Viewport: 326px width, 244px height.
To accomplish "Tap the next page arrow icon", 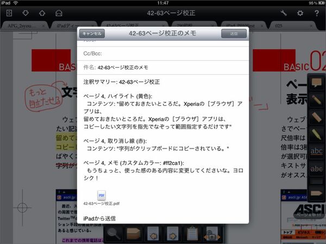I will 173,234.
